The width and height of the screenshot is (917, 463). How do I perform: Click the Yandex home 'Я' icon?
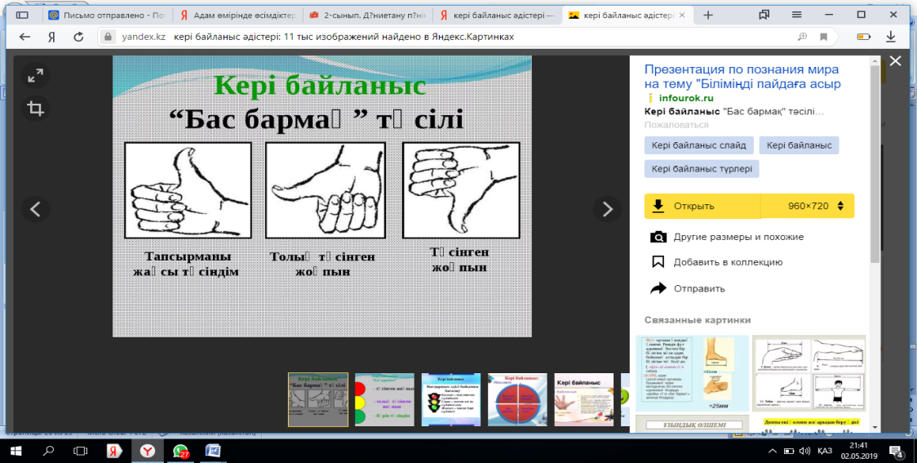coord(51,37)
